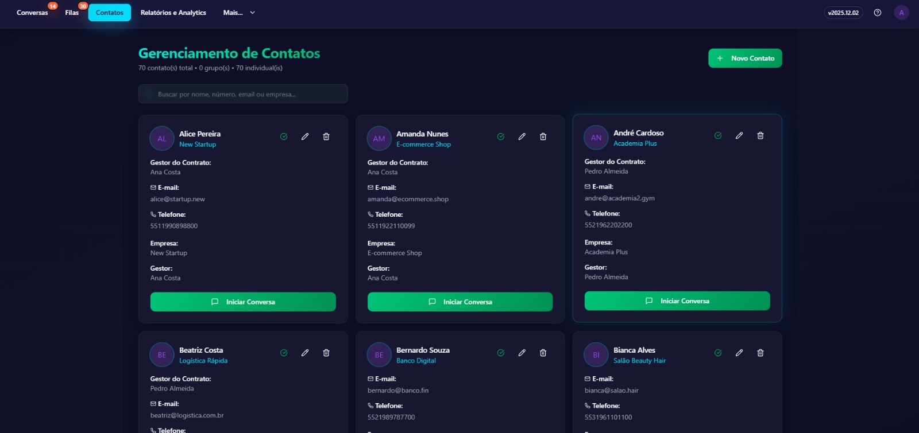Edit Alice Pereira contact with pencil icon

click(x=305, y=136)
